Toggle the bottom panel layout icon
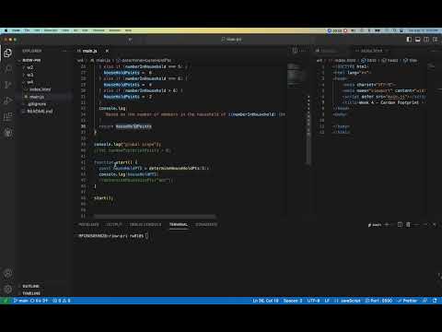This screenshot has height=332, width=442. pyautogui.click(x=418, y=40)
